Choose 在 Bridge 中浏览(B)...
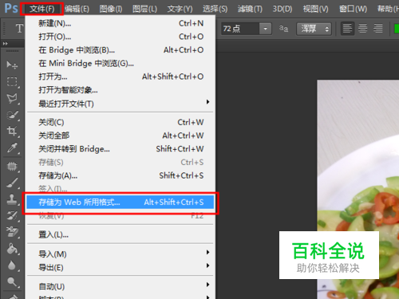Viewport: 399px width, 299px height. (x=120, y=50)
